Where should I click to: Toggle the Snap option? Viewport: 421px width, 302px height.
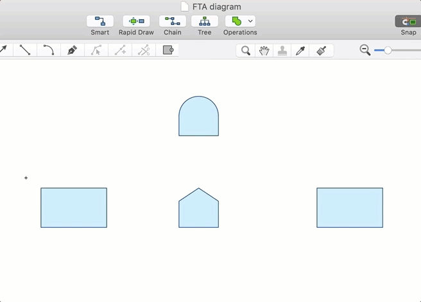tap(408, 21)
